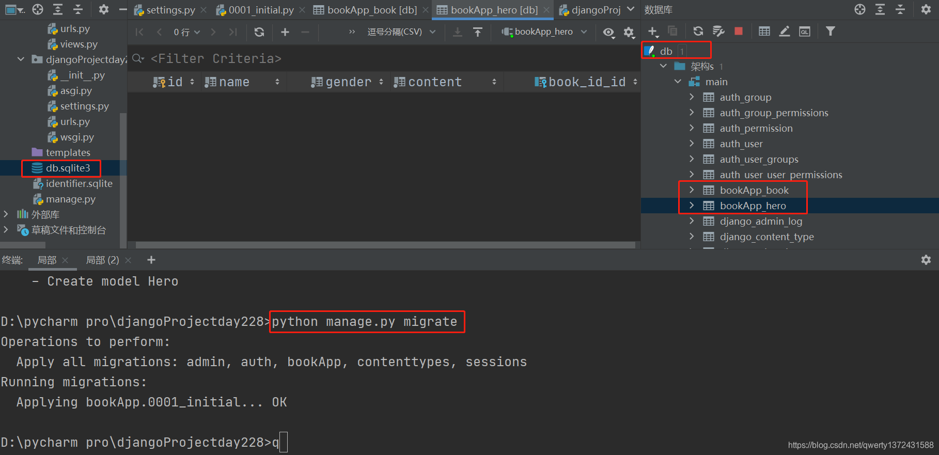The height and width of the screenshot is (455, 939).
Task: Go to first page of table rows
Action: 139,32
